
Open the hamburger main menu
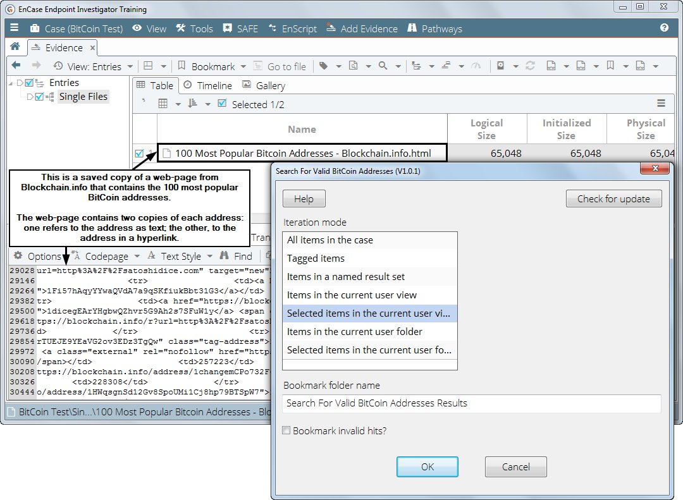15,28
